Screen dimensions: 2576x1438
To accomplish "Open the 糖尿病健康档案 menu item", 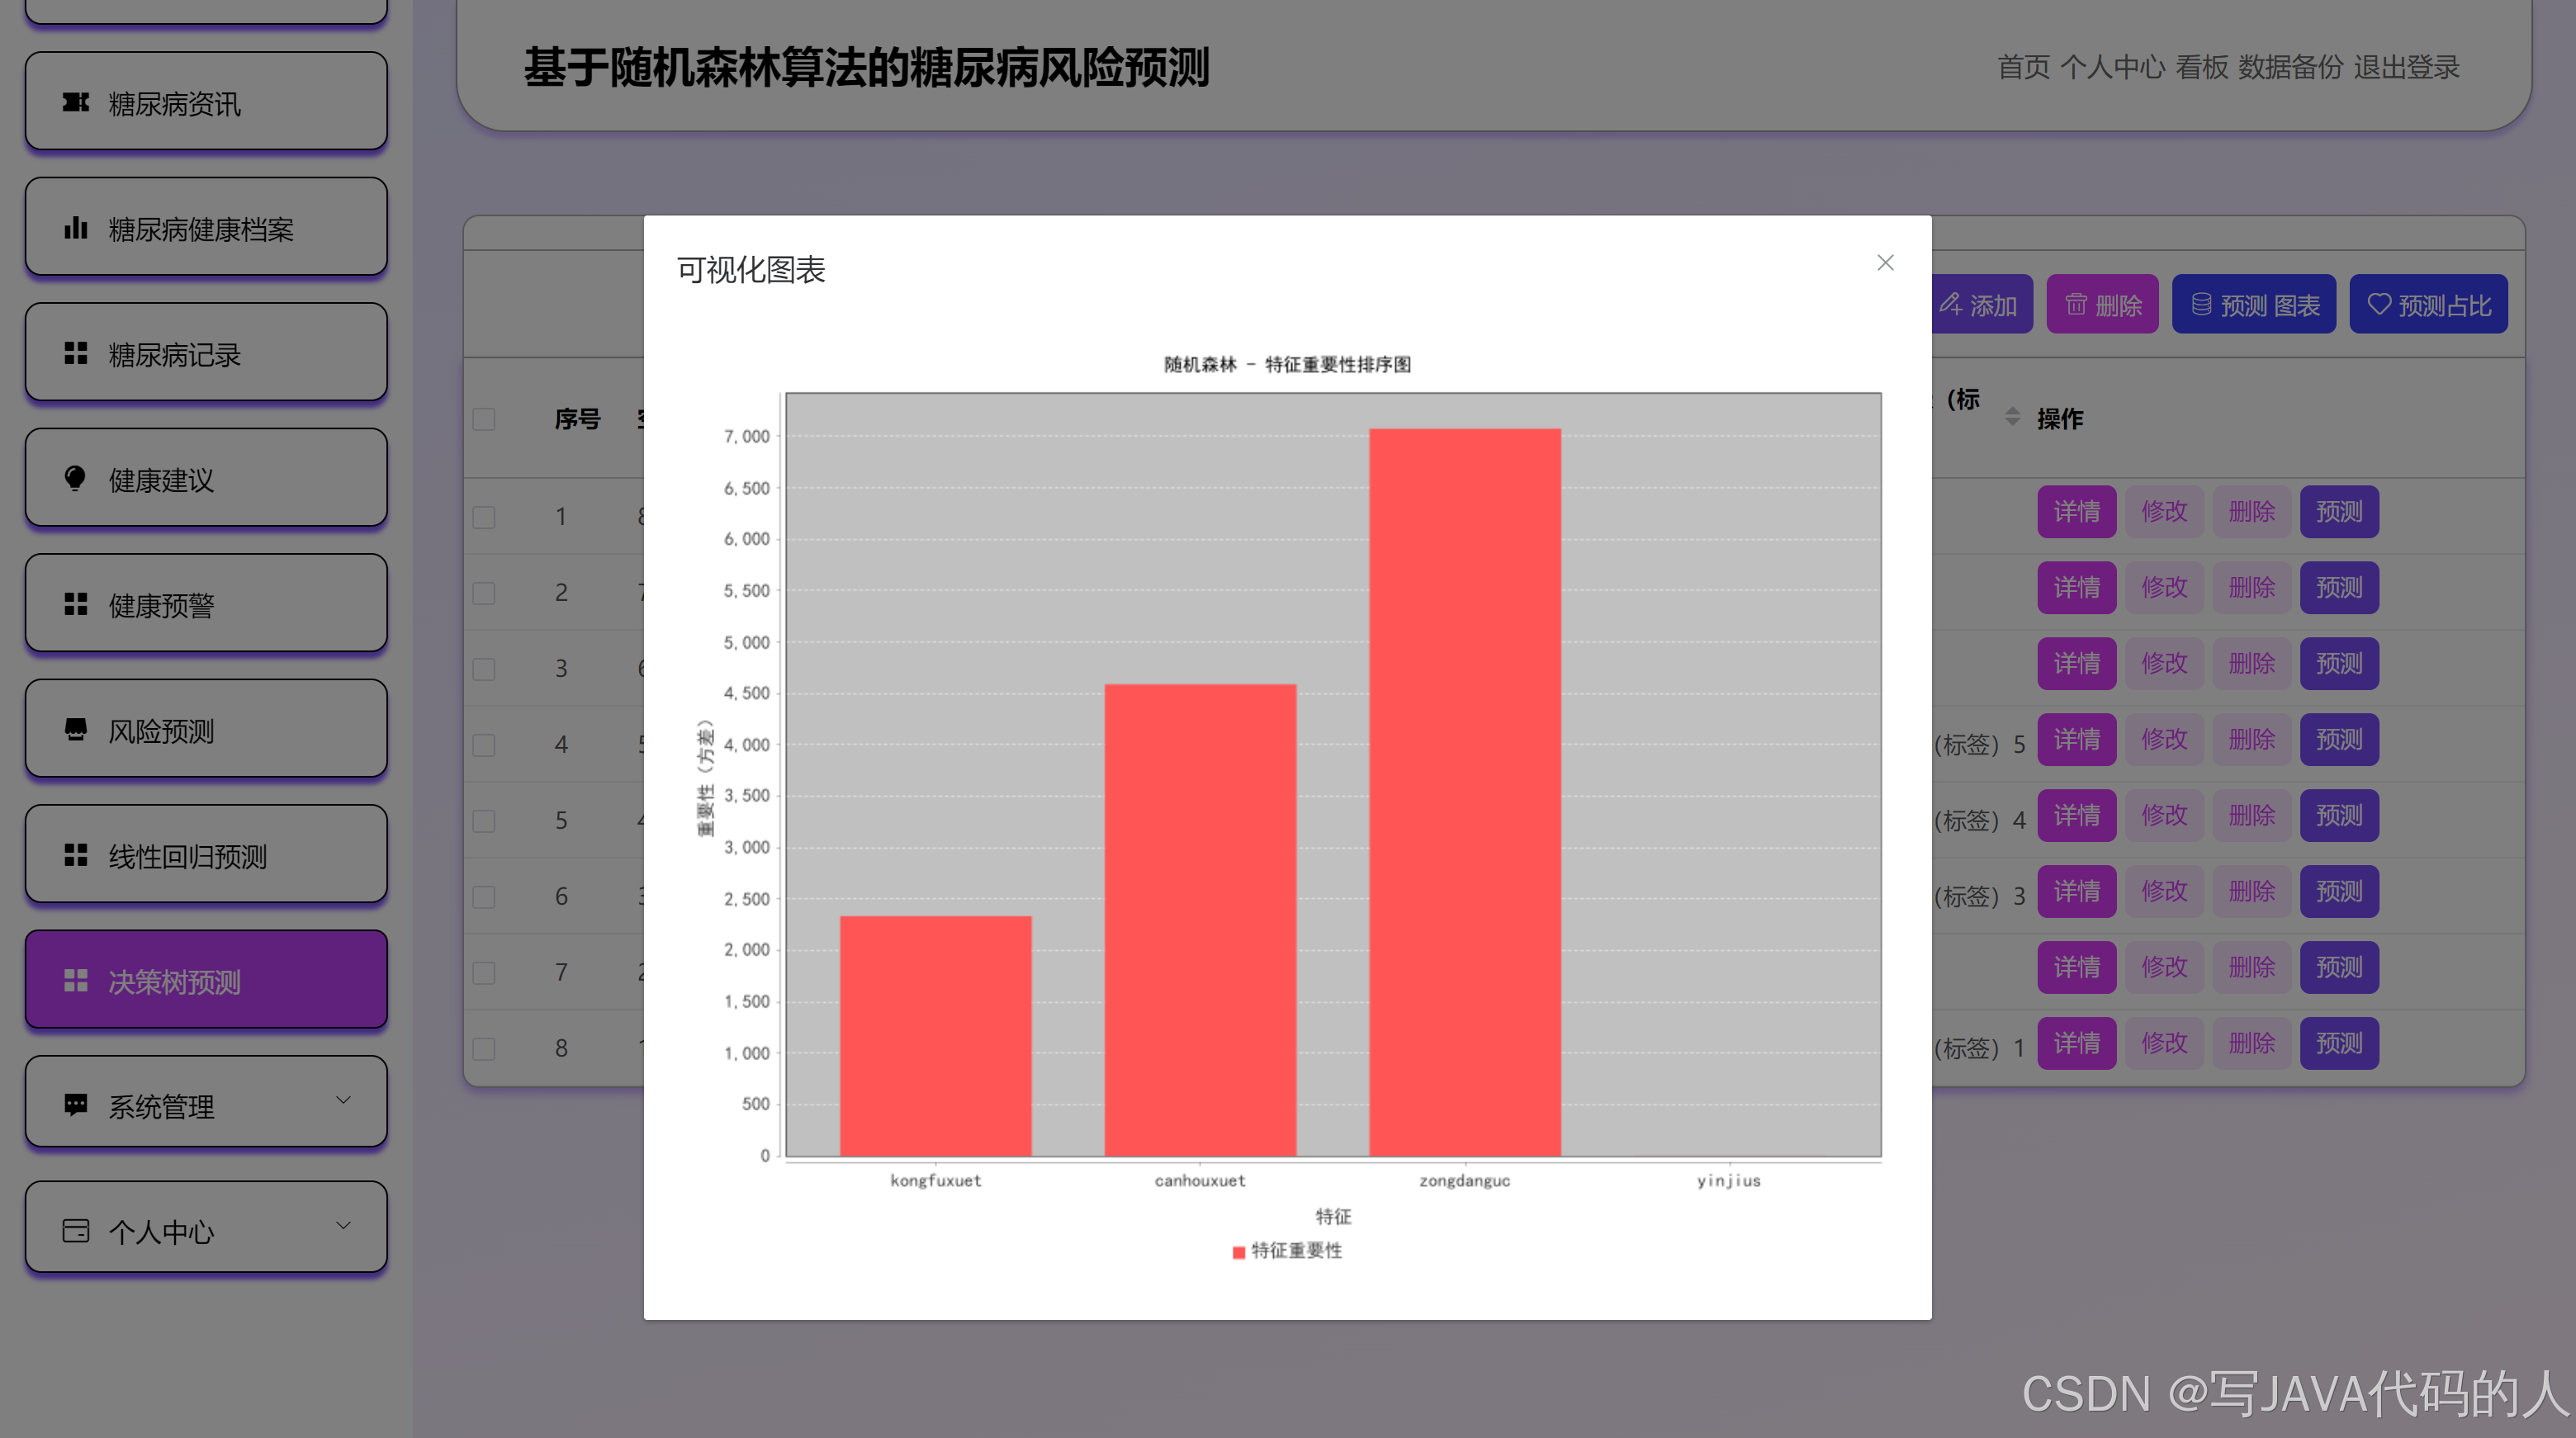I will (206, 227).
